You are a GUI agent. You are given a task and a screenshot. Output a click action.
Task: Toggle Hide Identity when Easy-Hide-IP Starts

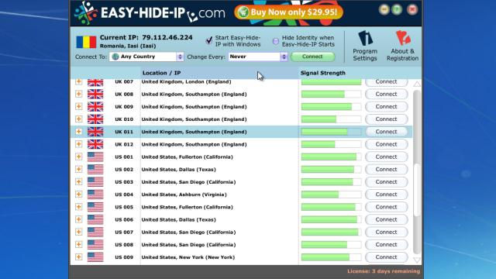click(276, 41)
